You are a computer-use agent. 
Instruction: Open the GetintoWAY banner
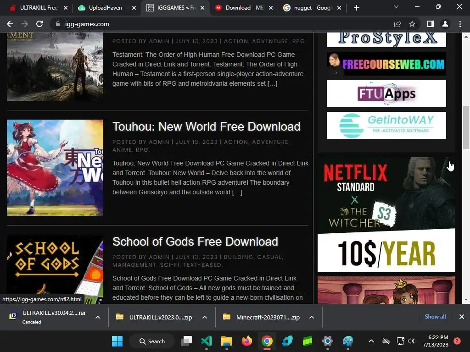pyautogui.click(x=386, y=126)
